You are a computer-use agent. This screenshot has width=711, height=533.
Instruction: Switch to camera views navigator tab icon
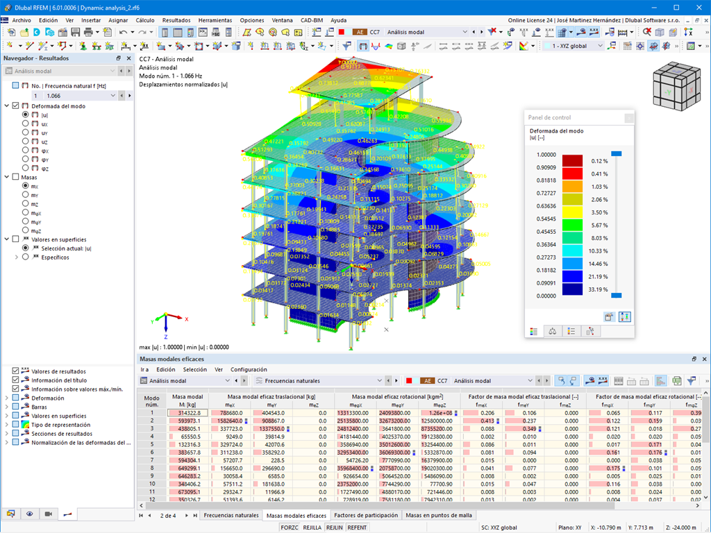(49, 514)
